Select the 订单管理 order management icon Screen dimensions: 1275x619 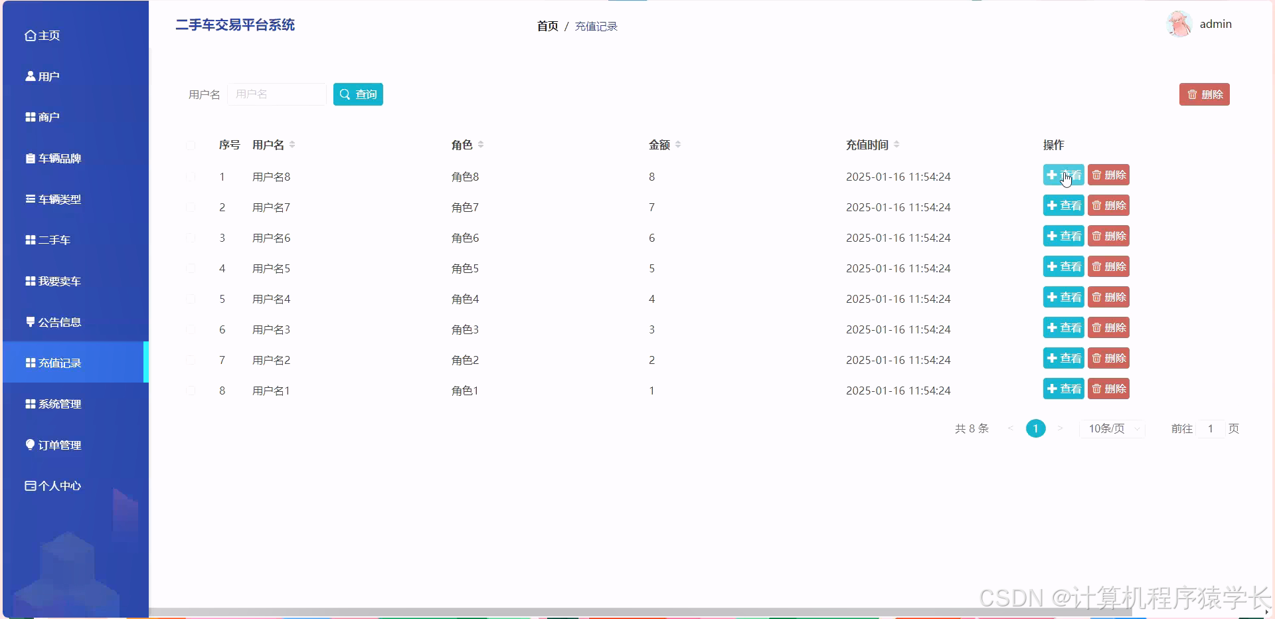click(x=30, y=445)
